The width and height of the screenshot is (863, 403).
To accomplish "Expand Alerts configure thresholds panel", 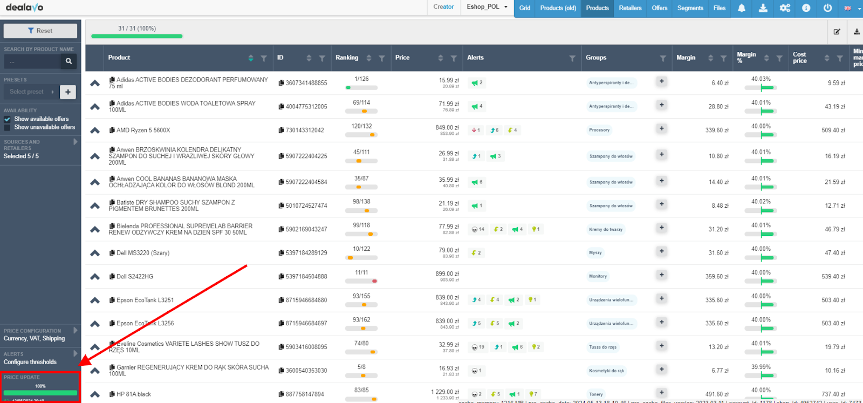I will coord(76,353).
